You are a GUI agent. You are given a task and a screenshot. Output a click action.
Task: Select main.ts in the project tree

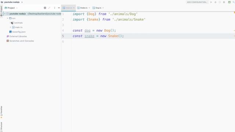click(x=19, y=27)
